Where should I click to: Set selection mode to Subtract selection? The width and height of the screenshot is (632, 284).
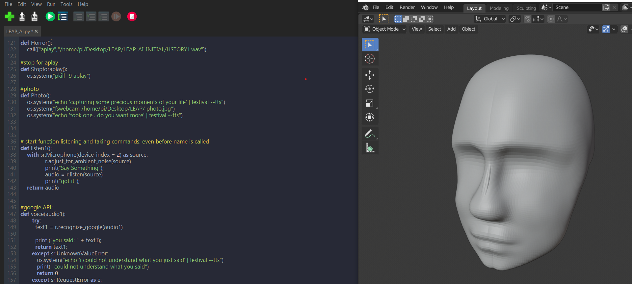(x=414, y=19)
